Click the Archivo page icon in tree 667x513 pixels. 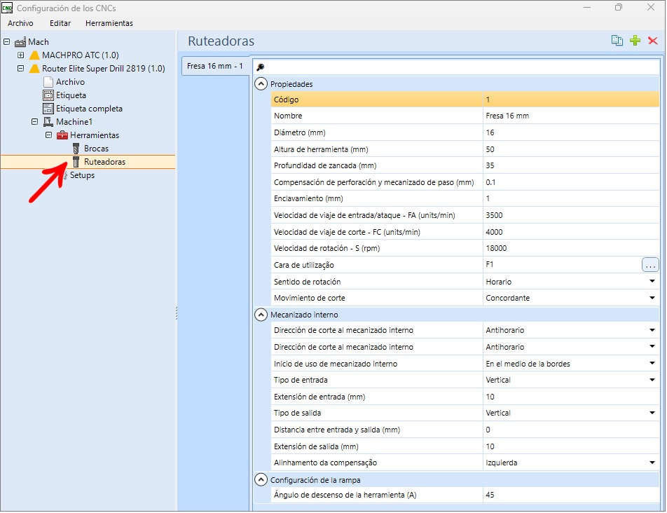48,82
